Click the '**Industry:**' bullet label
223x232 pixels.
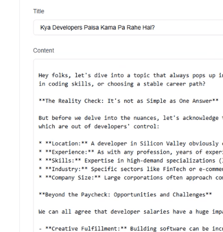tap(67, 169)
